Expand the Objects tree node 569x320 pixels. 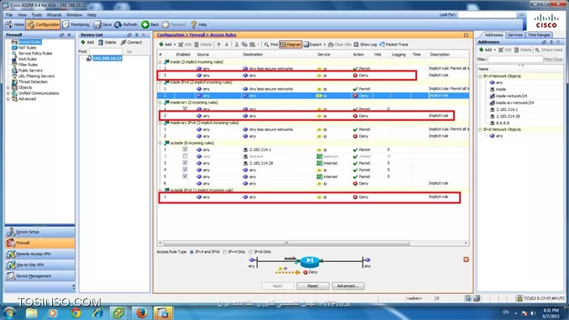pos(8,87)
